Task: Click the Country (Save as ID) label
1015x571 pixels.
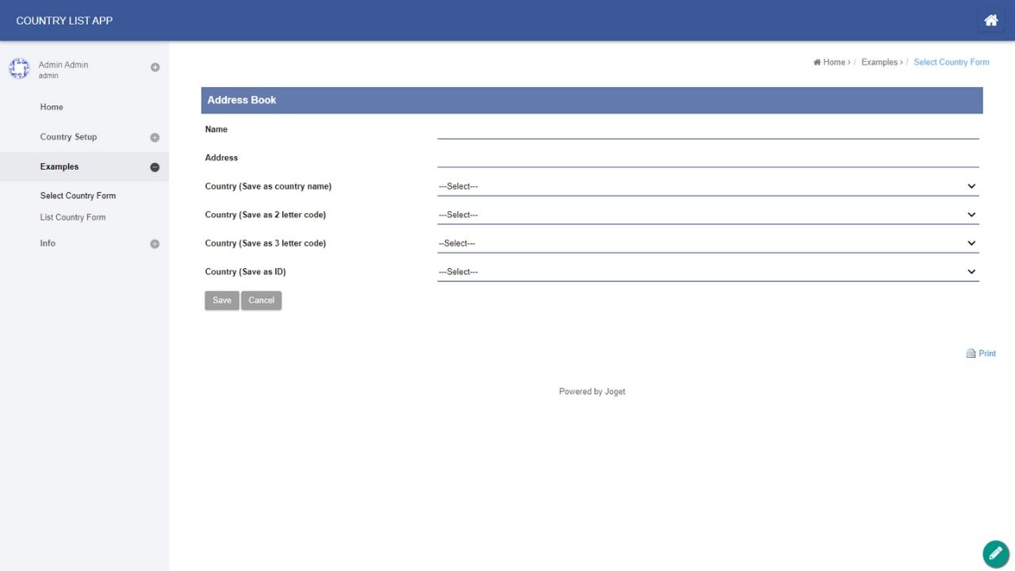Action: pos(245,272)
